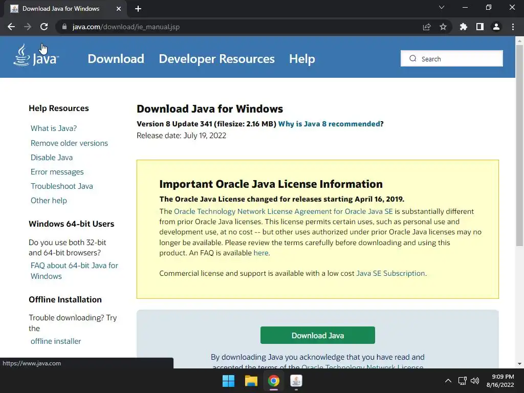
Task: Open the Download menu in header
Action: [x=116, y=59]
